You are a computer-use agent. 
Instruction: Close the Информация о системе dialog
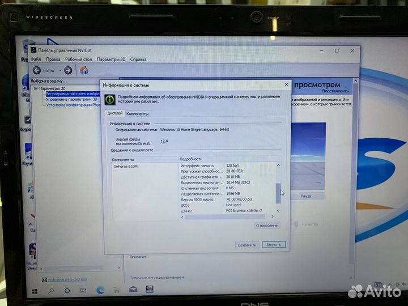286,84
